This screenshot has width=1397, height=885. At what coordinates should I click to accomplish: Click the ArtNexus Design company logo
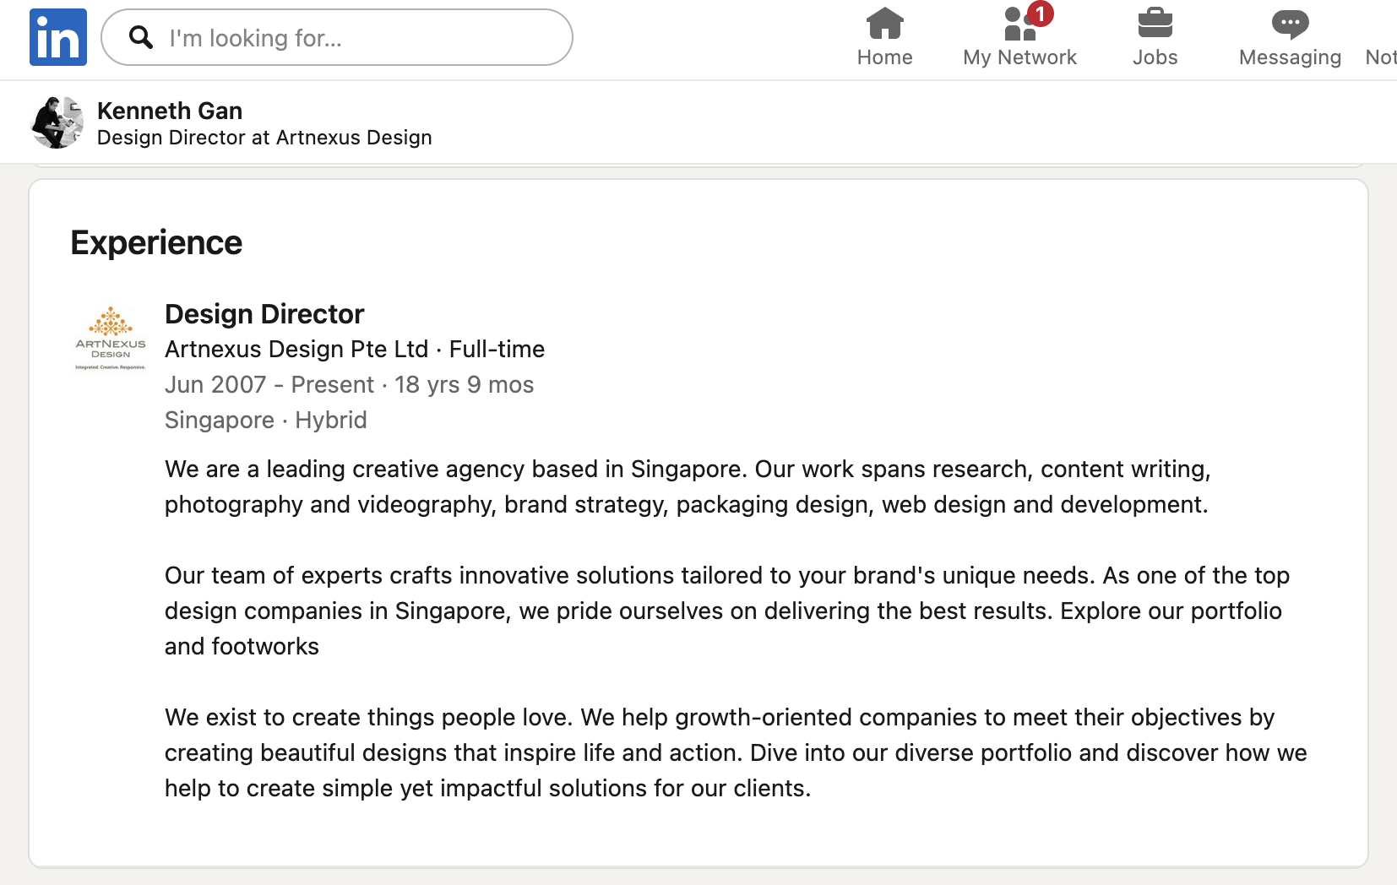click(111, 337)
